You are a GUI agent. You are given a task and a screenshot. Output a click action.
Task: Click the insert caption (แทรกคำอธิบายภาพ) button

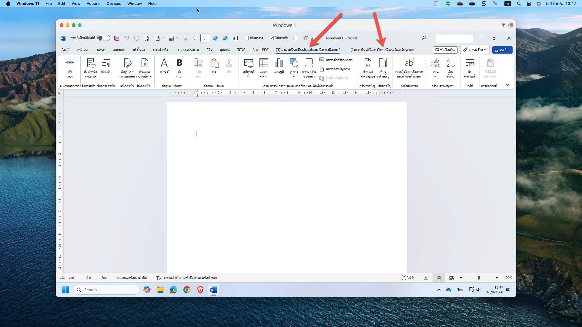[336, 60]
